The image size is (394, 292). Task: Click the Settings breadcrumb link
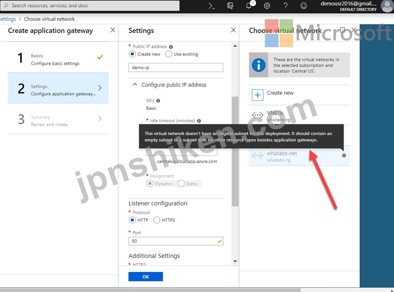8,19
